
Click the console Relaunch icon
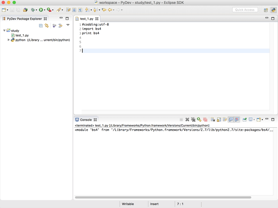tap(199, 120)
